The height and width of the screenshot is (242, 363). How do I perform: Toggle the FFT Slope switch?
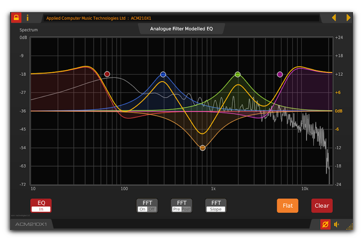click(x=216, y=206)
